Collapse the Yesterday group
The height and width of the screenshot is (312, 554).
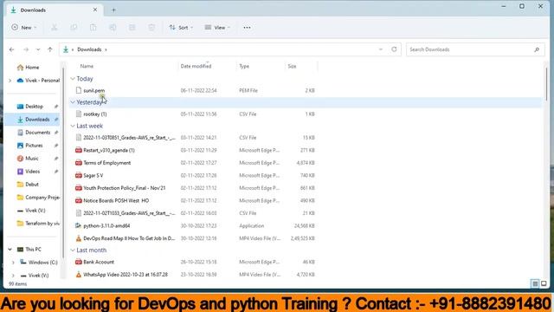point(73,102)
